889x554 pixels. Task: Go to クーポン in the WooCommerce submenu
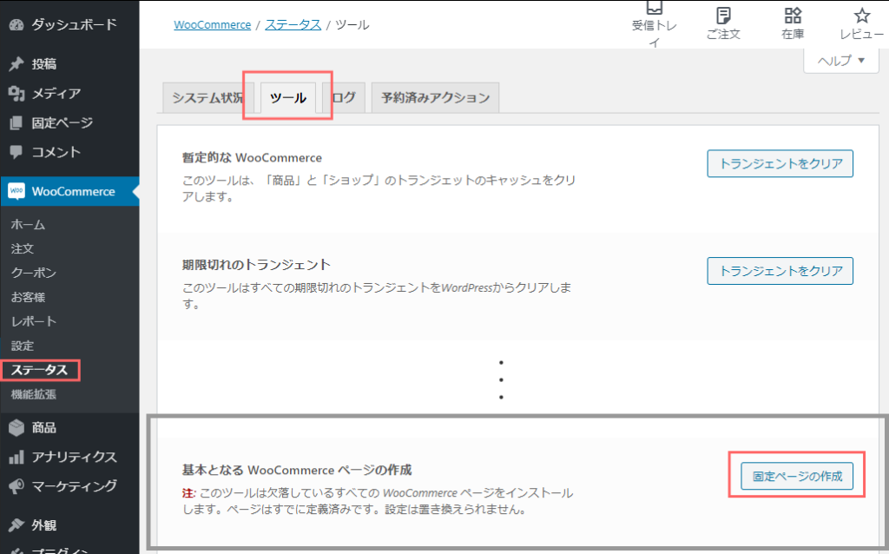click(34, 273)
